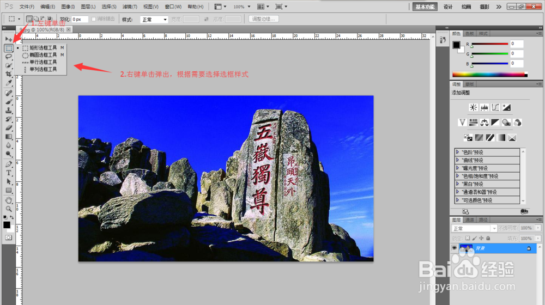Toggle anti-alias checkbox in options bar
The image size is (545, 305).
[94, 19]
